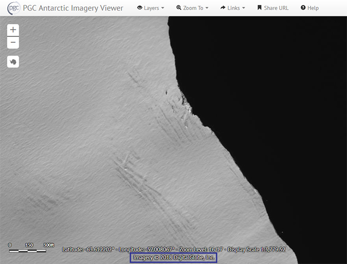Click the Share URL text
The image size is (347, 264).
[276, 8]
